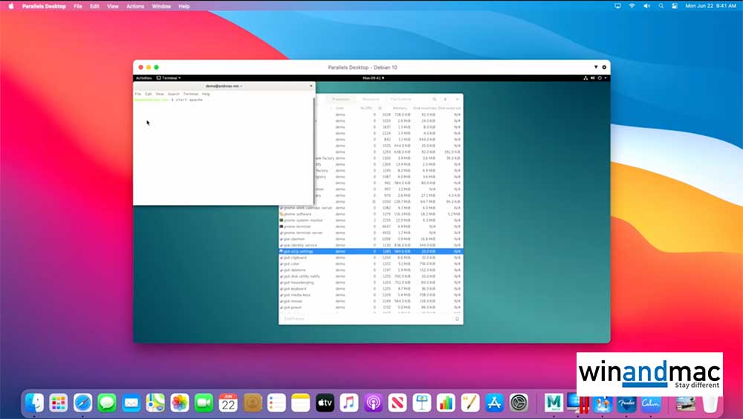The width and height of the screenshot is (743, 419).
Task: Toggle the Wi-Fi menu bar icon
Action: [x=632, y=6]
